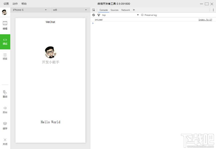
Task: Clear the console with the ban icon
Action: (x=94, y=15)
